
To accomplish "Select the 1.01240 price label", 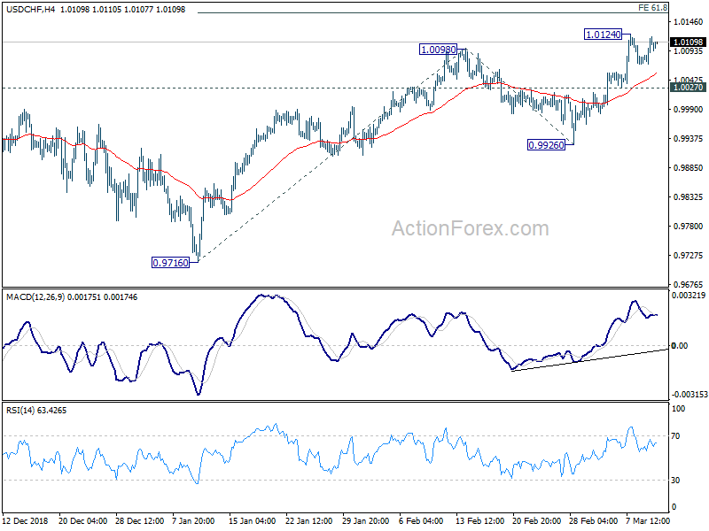I will [x=604, y=35].
